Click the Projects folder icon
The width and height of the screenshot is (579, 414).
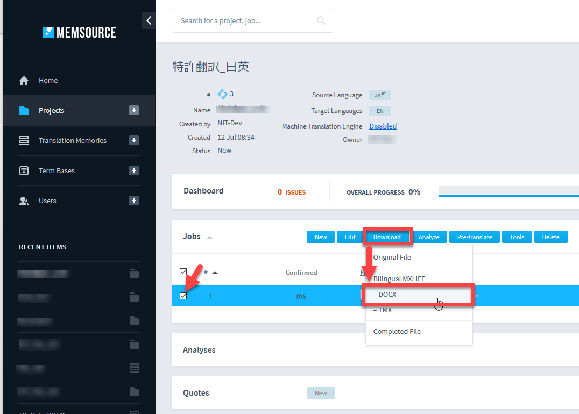24,111
